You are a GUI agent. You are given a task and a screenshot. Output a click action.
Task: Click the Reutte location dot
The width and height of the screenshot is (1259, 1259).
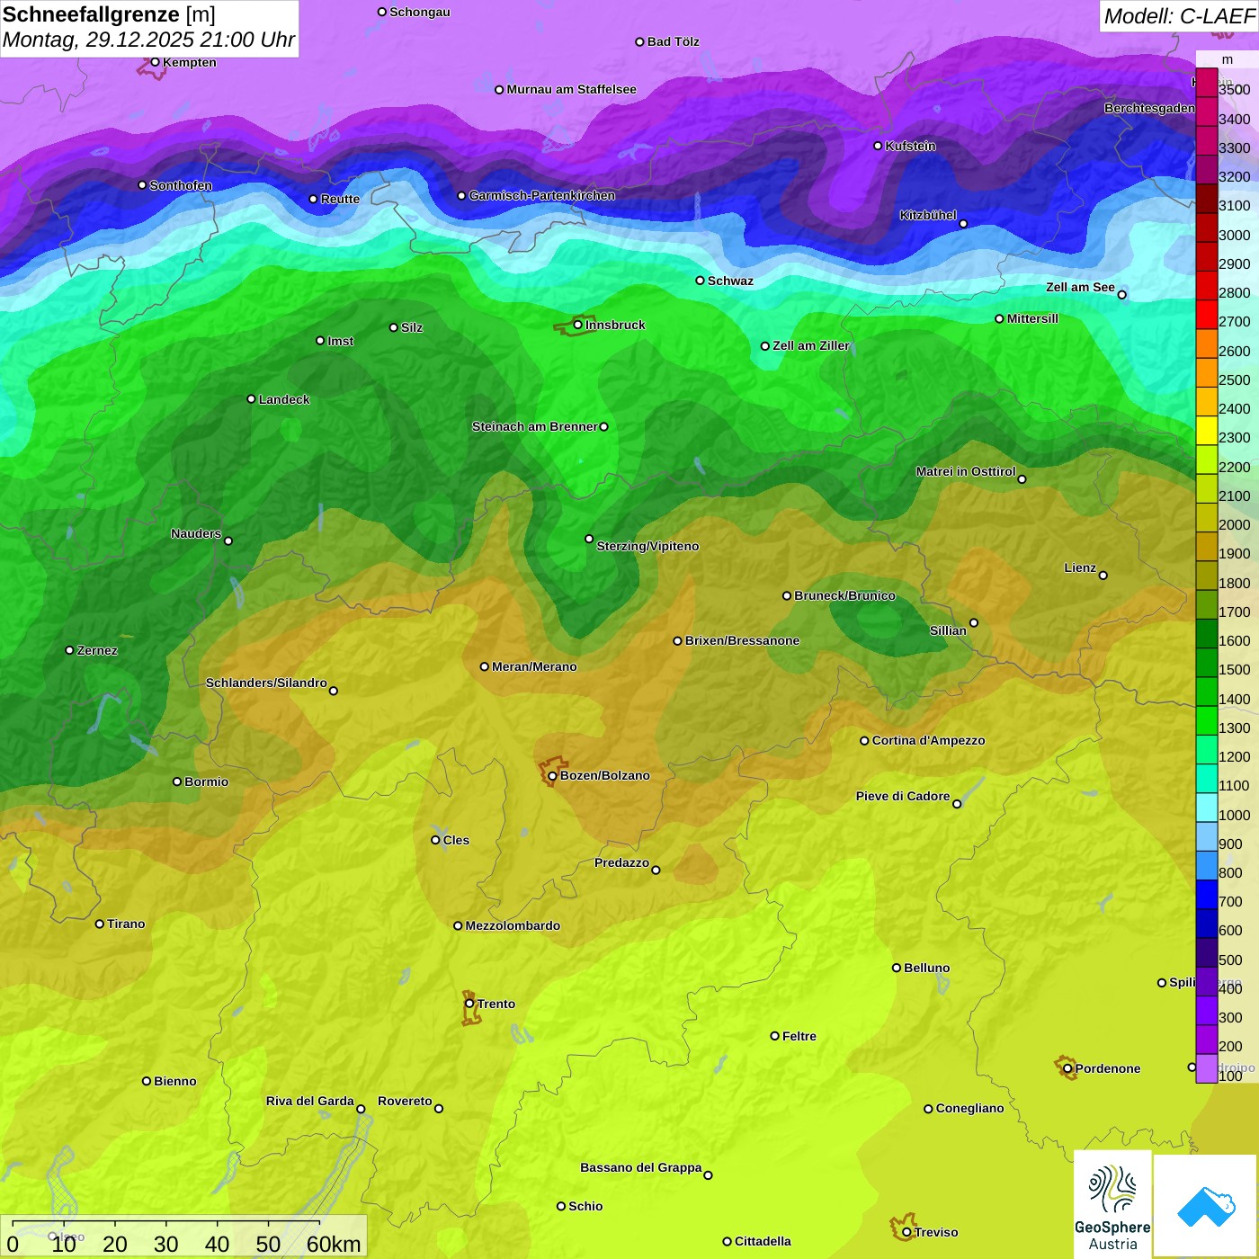click(x=313, y=199)
